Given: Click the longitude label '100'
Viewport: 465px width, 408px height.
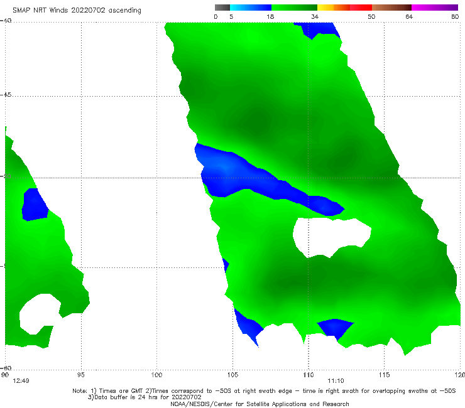Looking at the screenshot, I should (x=156, y=375).
